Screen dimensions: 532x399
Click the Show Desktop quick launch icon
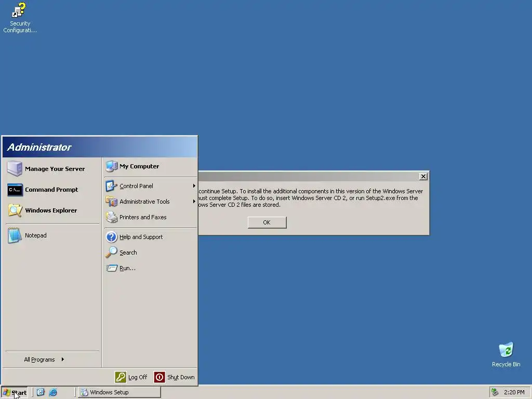click(x=41, y=392)
